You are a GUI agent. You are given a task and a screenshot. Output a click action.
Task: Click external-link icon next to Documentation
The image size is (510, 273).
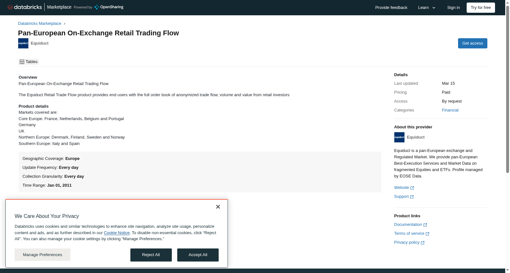[425, 225]
